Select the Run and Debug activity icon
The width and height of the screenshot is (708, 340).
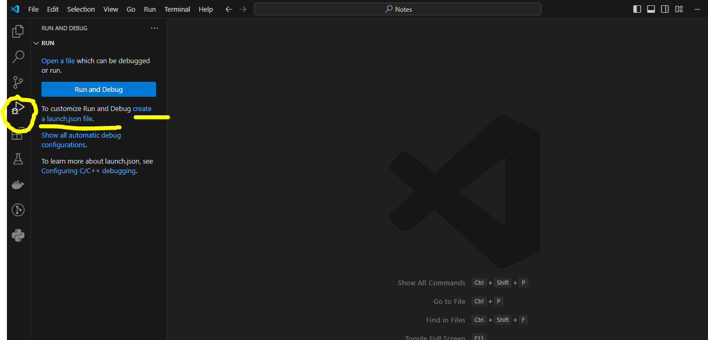coord(18,108)
